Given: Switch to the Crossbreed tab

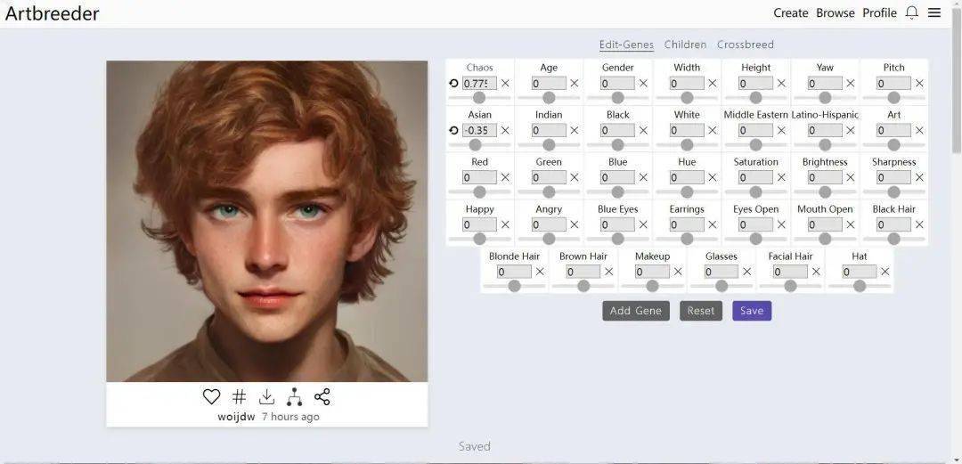Looking at the screenshot, I should (x=746, y=45).
